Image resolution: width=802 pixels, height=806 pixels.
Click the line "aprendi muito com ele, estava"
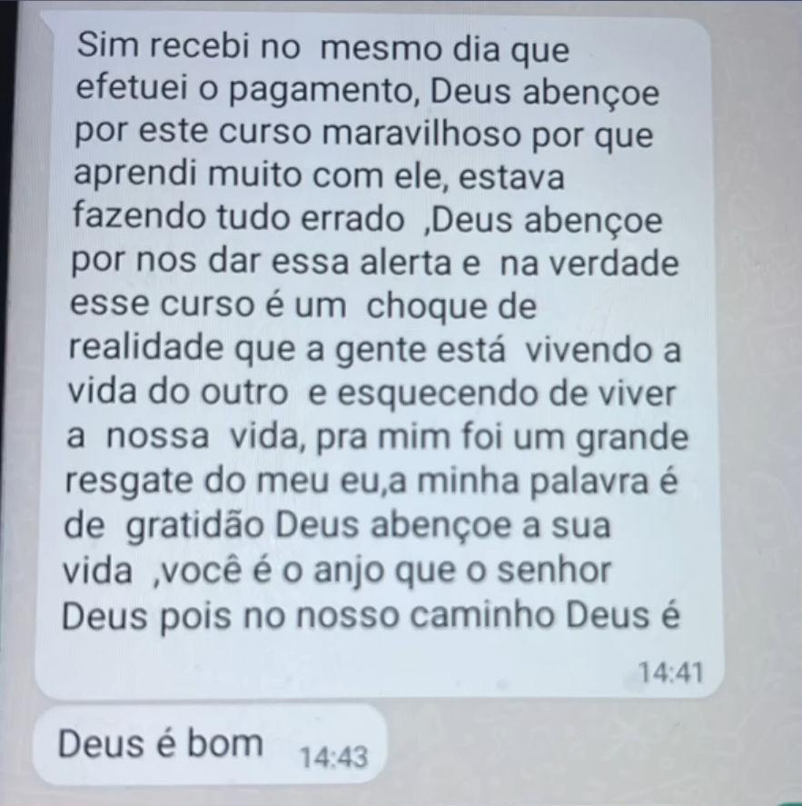pos(319,175)
